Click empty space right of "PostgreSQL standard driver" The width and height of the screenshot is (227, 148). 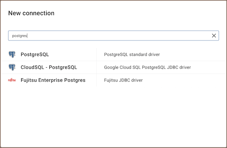tap(190, 54)
